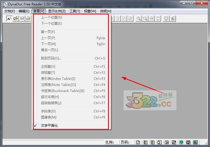Choose 下一页[N] from the menu

tap(71, 44)
